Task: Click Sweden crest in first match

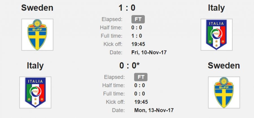Action: [37, 35]
